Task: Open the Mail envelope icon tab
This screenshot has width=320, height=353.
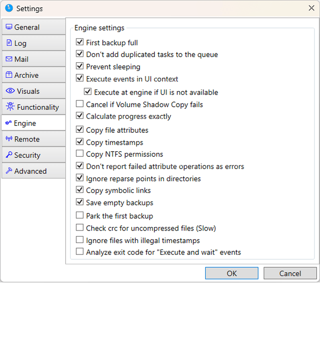Action: (x=9, y=59)
